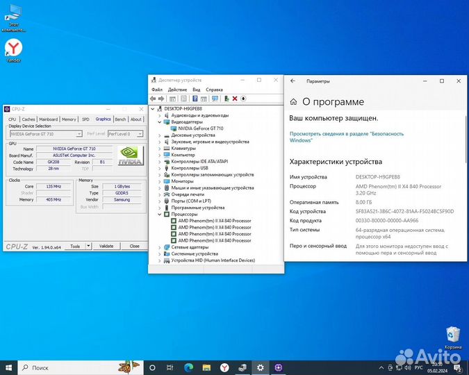Expand the Дисковые устройства category
The image size is (469, 375).
159,135
